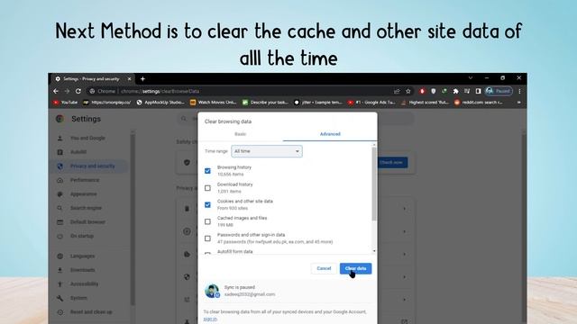
Task: Open the reddit.com search bookmark
Action: [479, 103]
